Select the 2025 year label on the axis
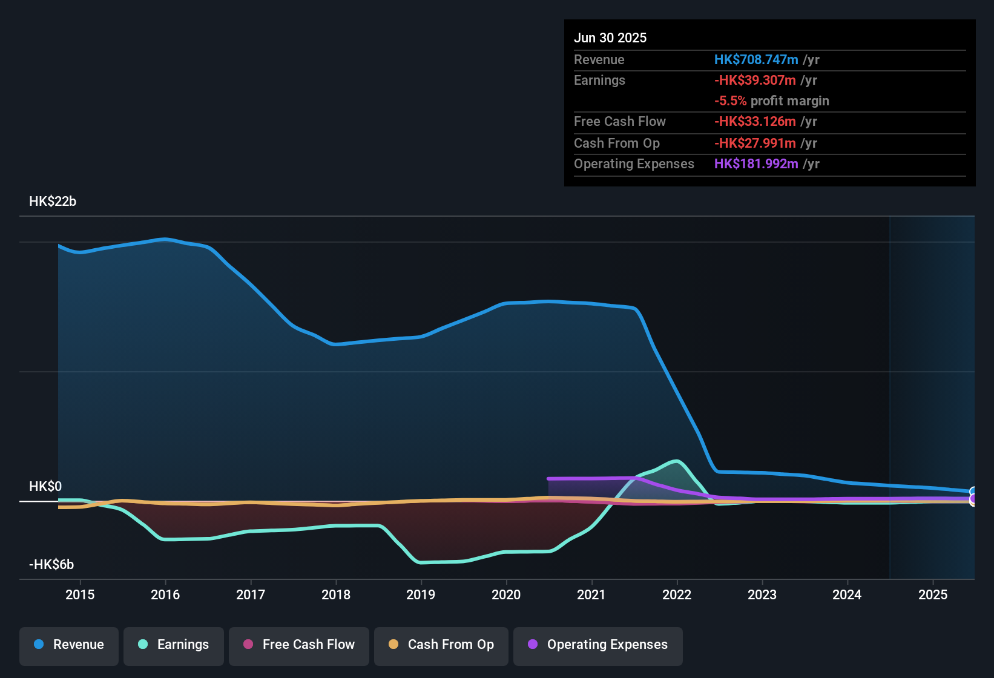Screen dimensions: 994x678 tap(933, 594)
